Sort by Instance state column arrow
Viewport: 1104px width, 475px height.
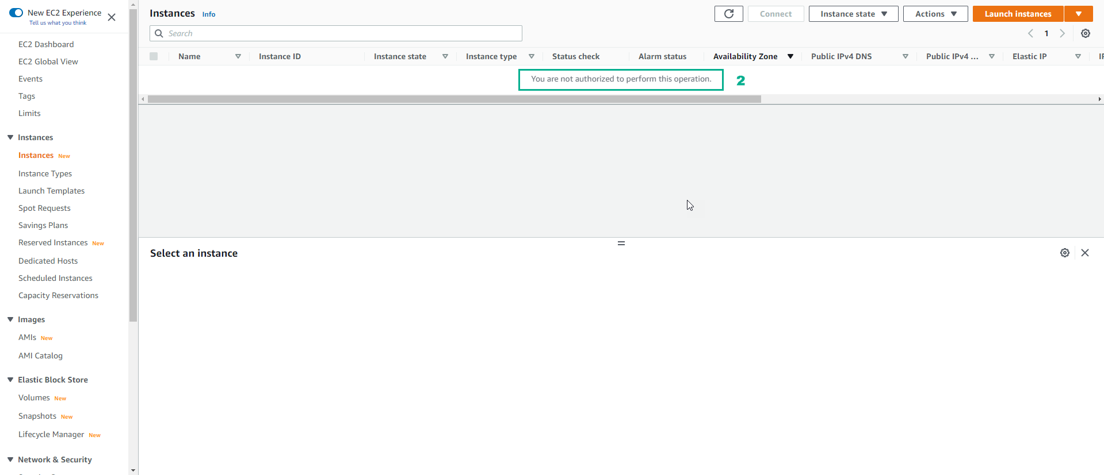[445, 56]
